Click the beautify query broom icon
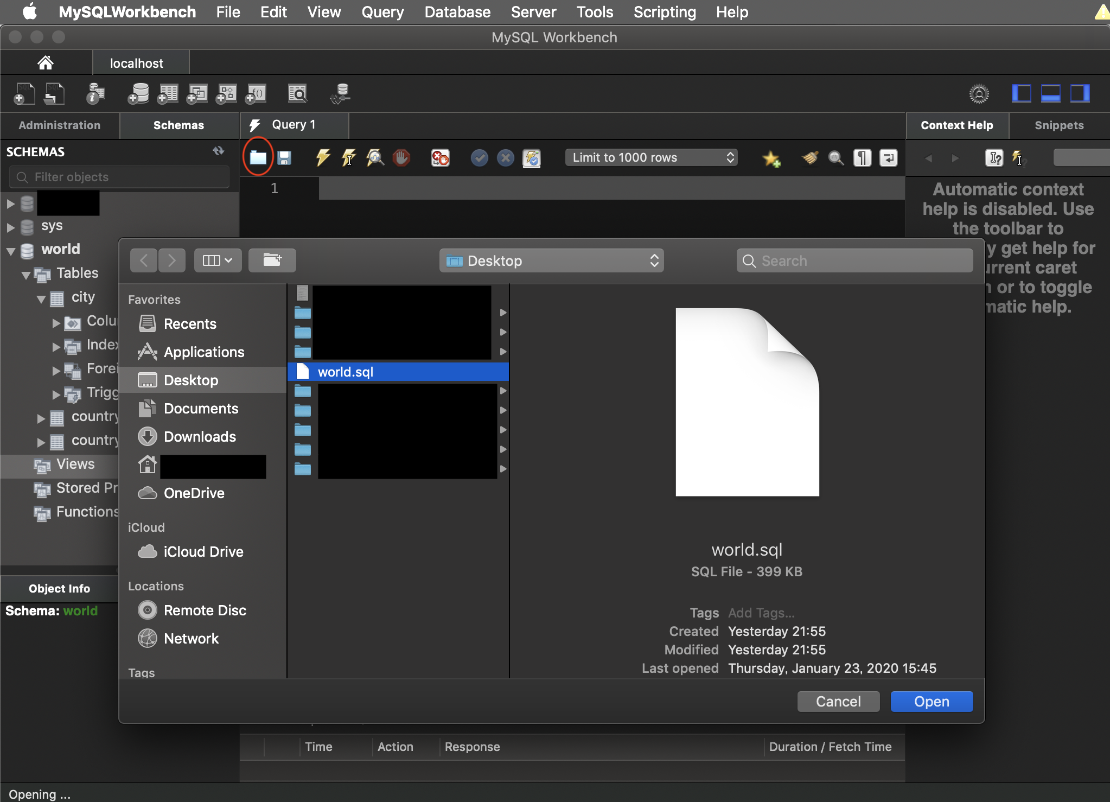This screenshot has height=802, width=1110. pos(810,158)
